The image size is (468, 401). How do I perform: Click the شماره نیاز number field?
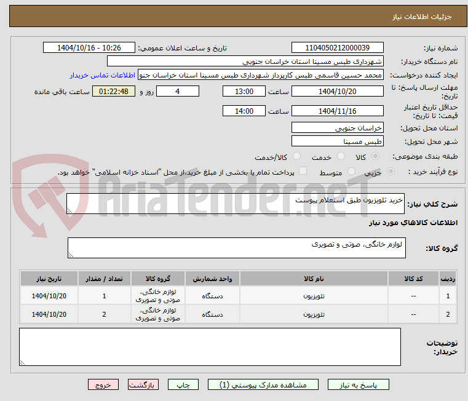[x=337, y=47]
